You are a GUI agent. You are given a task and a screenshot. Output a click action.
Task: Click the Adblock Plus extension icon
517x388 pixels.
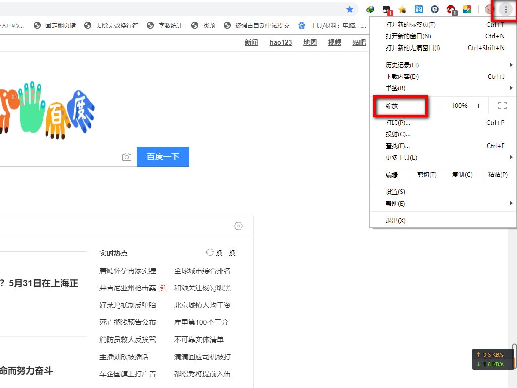point(451,9)
